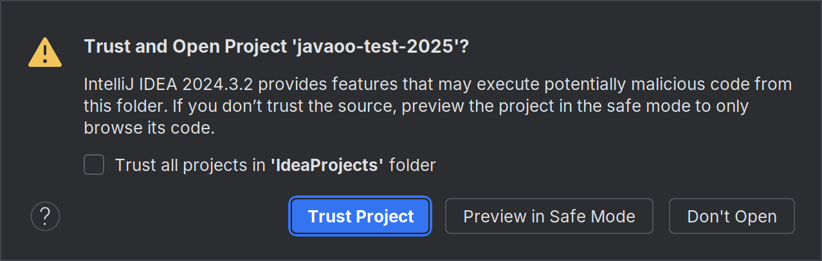Enable the Trust all projects checkbox
This screenshot has width=822, height=261.
(x=94, y=165)
